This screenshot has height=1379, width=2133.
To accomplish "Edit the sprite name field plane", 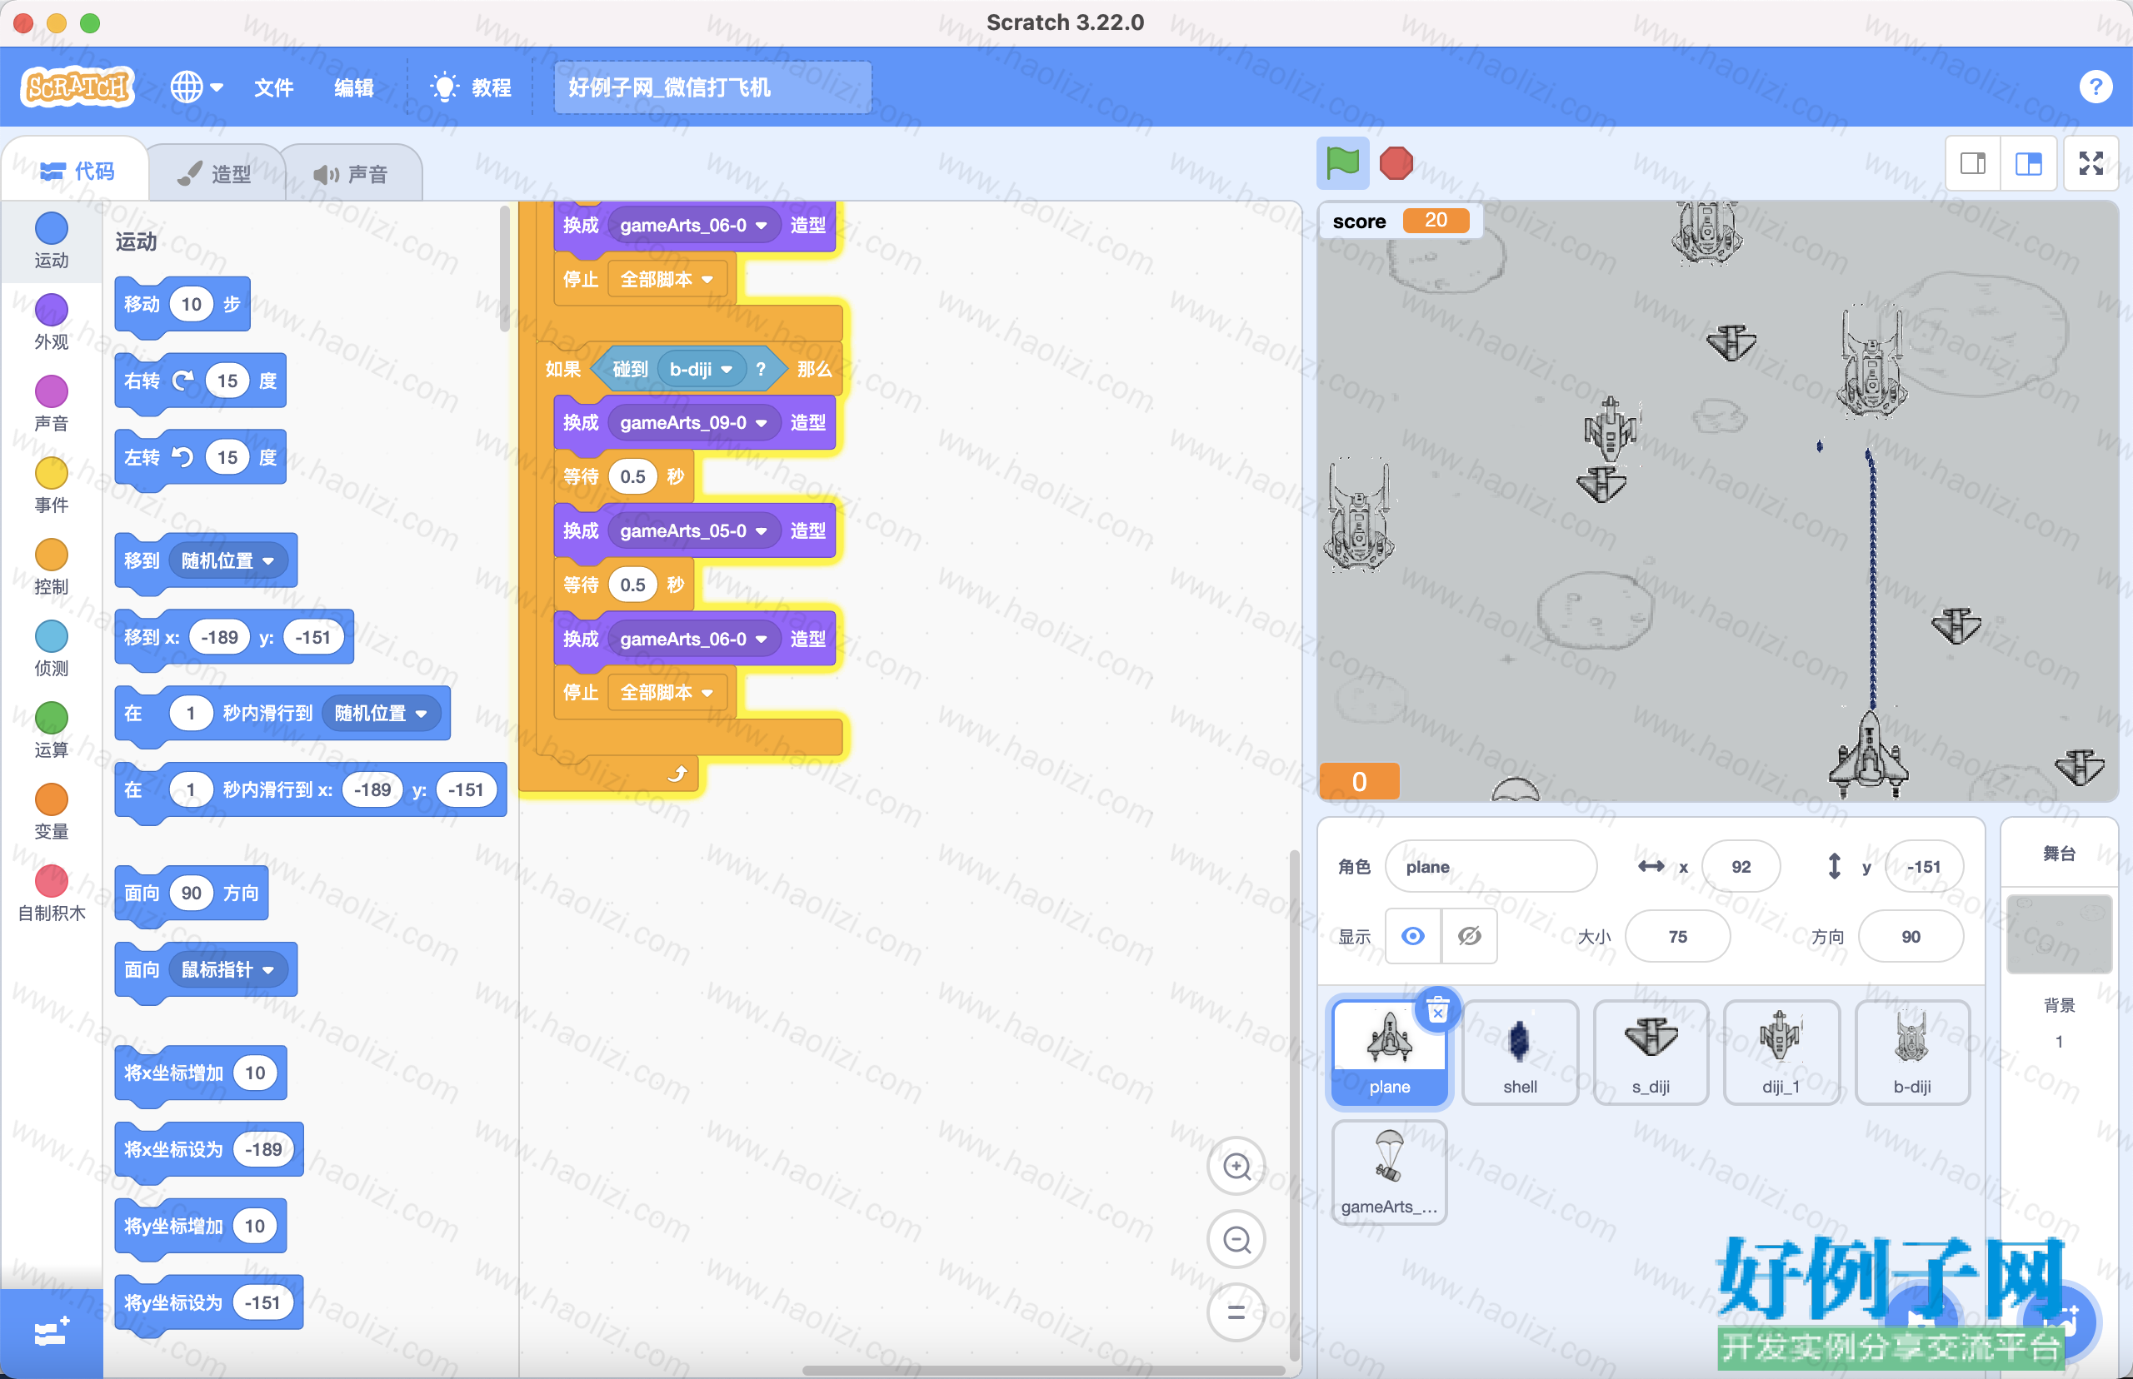I will 1491,866.
